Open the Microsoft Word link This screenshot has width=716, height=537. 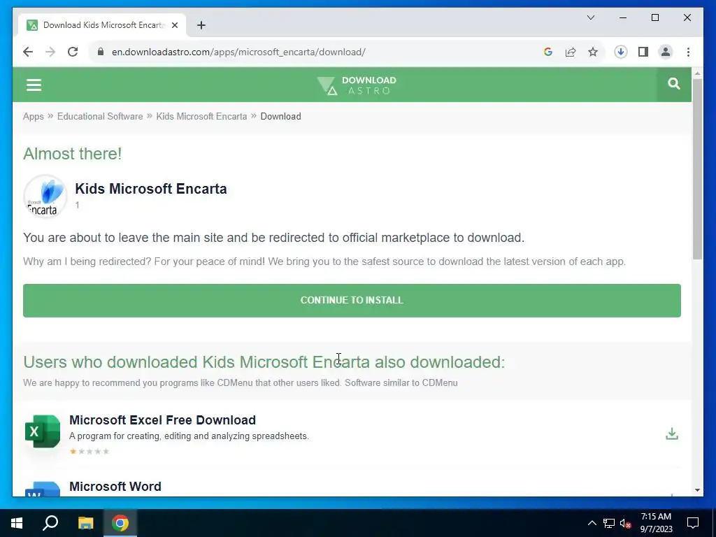pyautogui.click(x=115, y=487)
